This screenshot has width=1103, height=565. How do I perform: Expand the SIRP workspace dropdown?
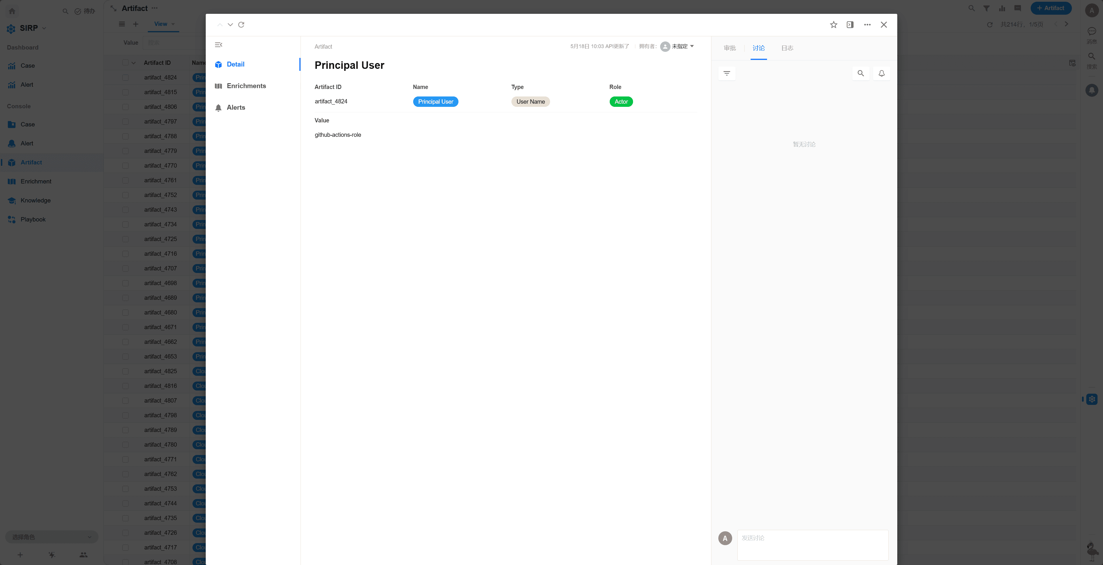pos(44,28)
